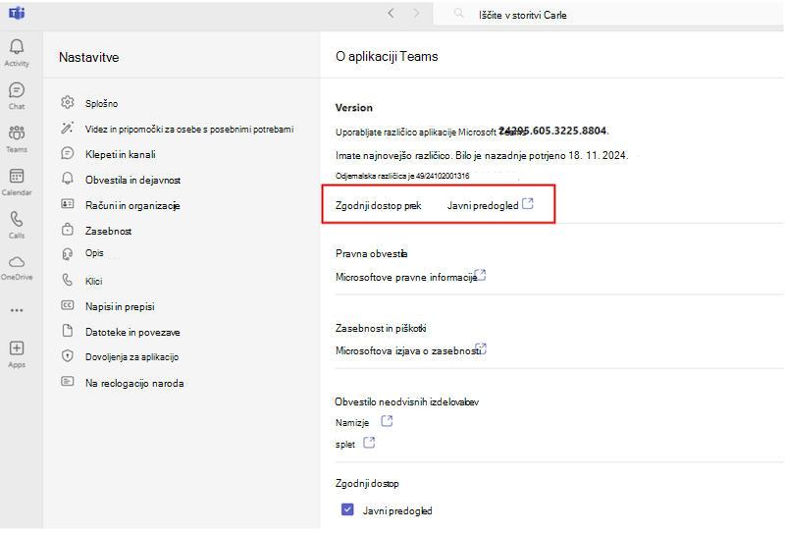This screenshot has width=785, height=533.
Task: Open the Namizje third-party notice link
Action: click(352, 423)
